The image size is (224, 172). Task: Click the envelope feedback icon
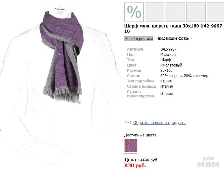128,122
